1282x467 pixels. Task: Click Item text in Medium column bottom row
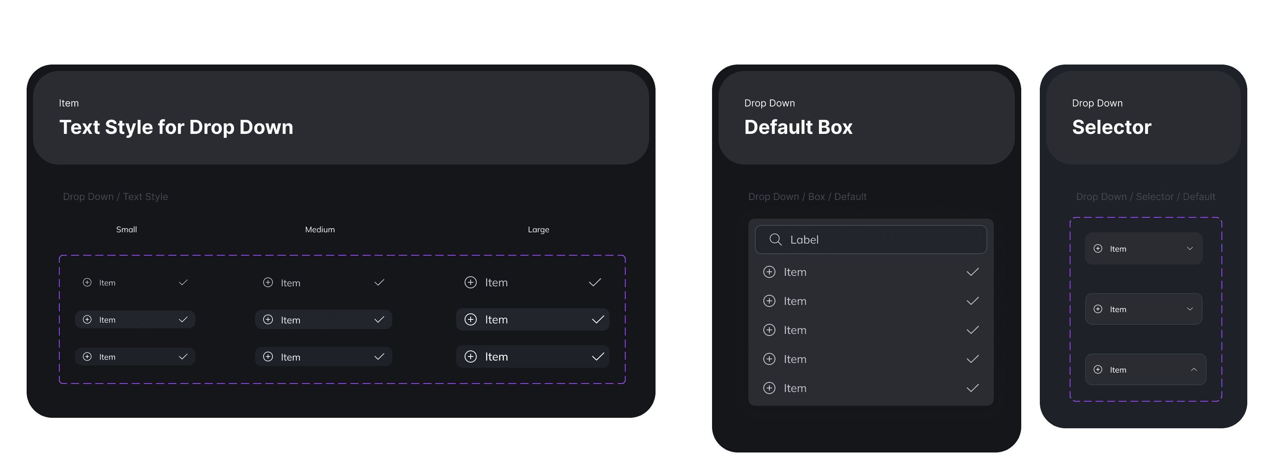[x=290, y=357]
